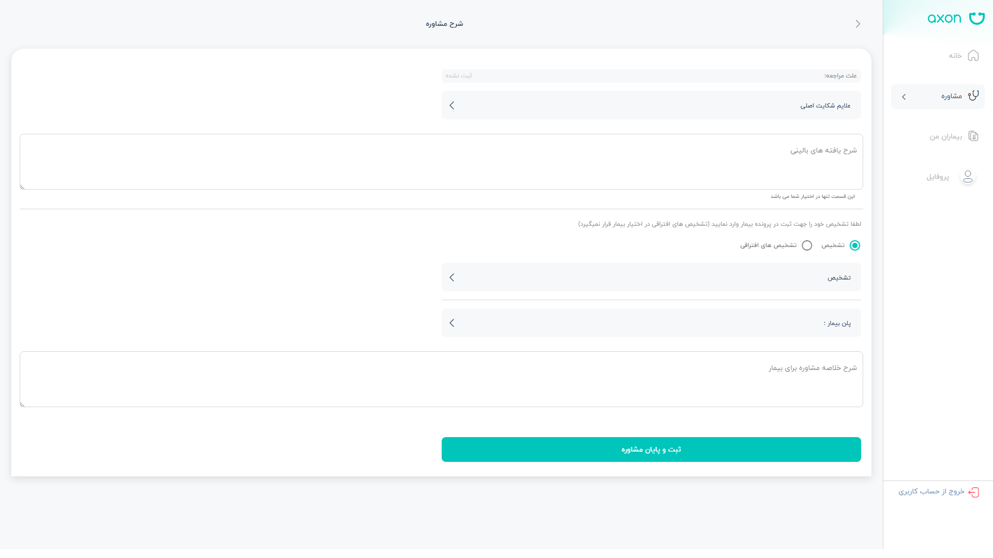Click the resize handle of clinical findings textarea

[22, 187]
